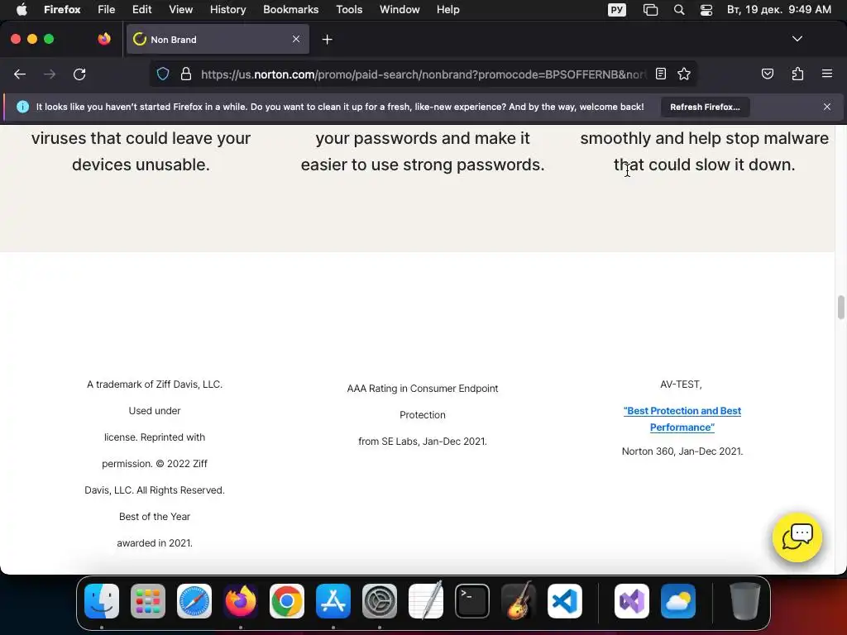This screenshot has height=635, width=847.
Task: Bookmark this page with the star icon
Action: 684,74
